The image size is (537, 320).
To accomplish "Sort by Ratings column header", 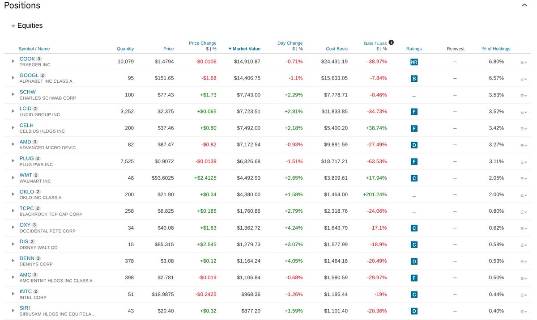I will click(414, 49).
